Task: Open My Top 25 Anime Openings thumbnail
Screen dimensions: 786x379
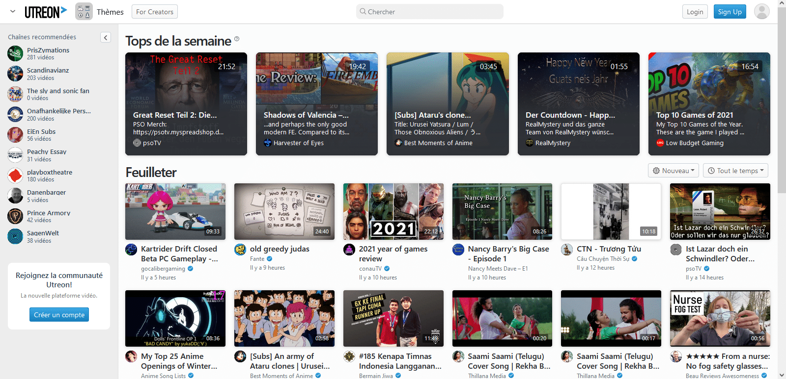Action: [175, 318]
